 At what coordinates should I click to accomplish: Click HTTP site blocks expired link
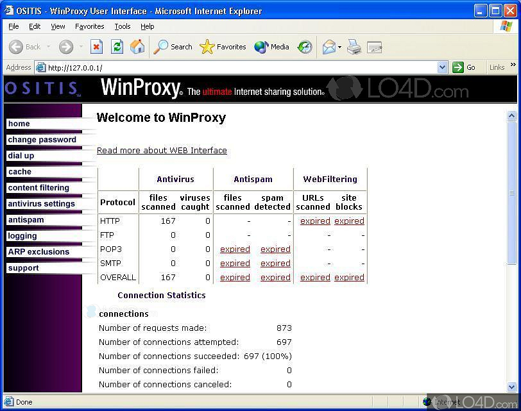click(x=349, y=221)
